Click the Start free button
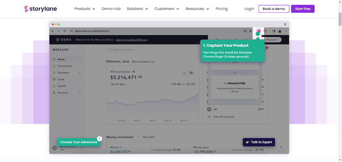This screenshot has width=342, height=162. (303, 9)
